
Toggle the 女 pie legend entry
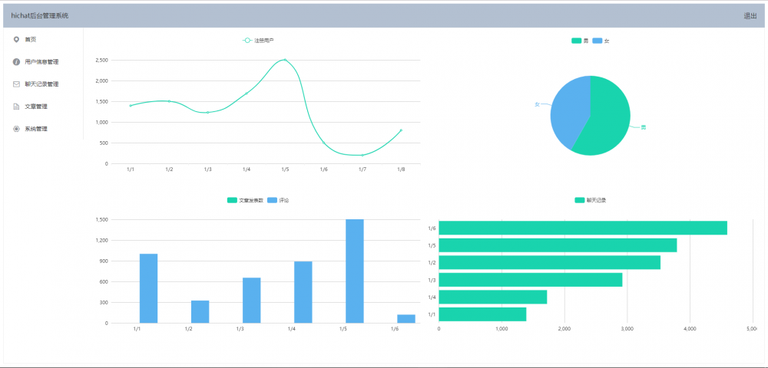601,41
